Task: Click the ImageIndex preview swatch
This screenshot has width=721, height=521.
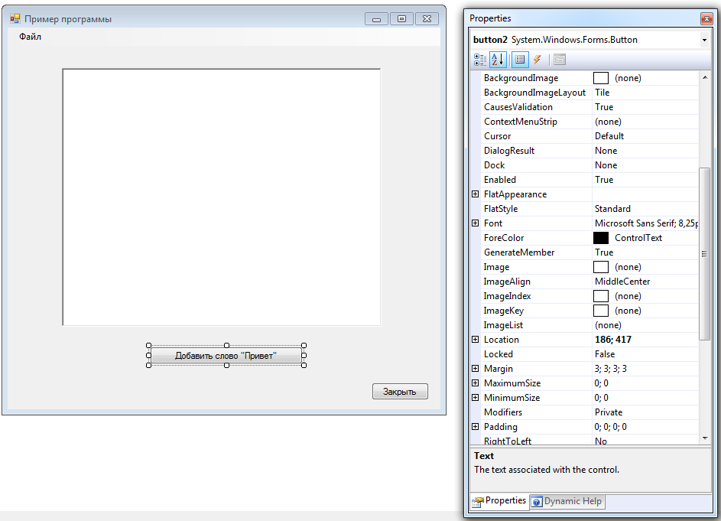Action: point(600,296)
